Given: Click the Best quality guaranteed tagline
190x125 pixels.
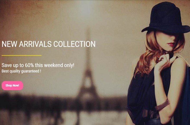Looking at the screenshot, I should pyautogui.click(x=21, y=71).
